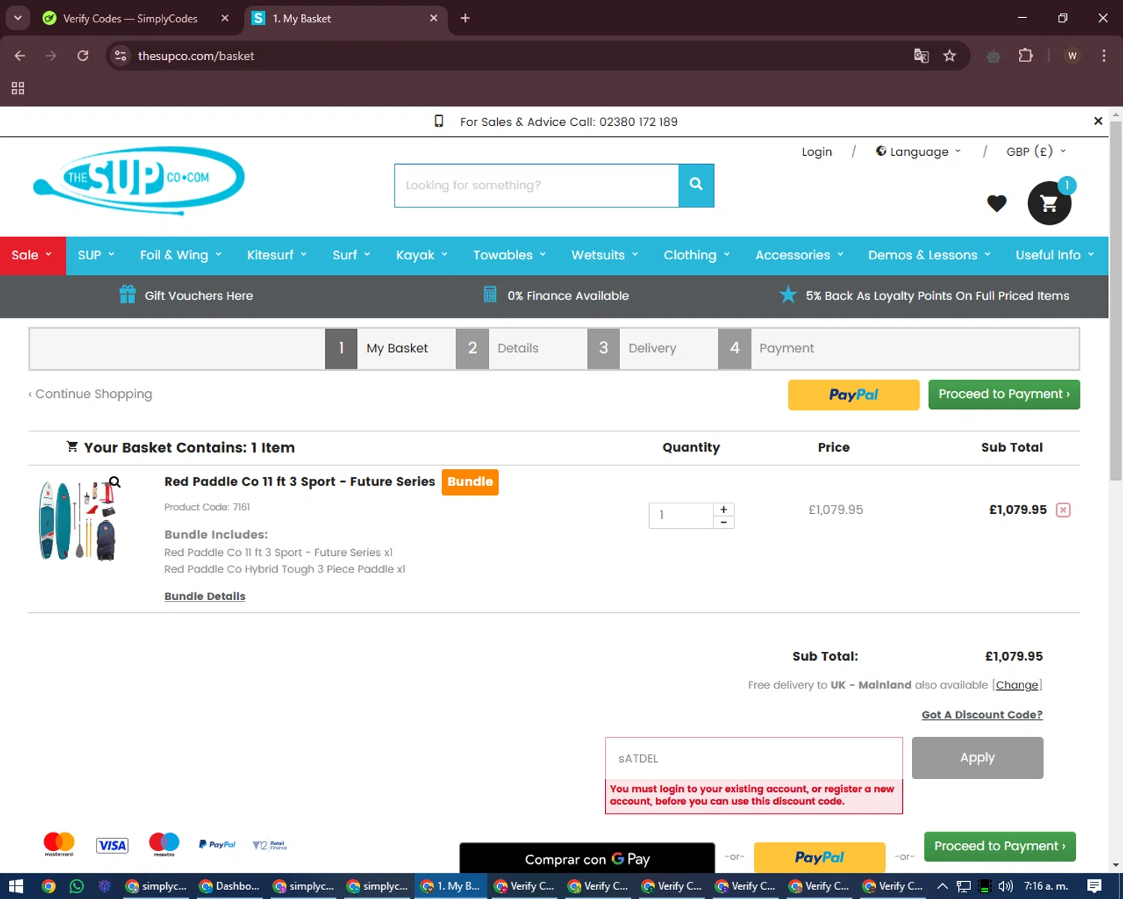Viewport: 1123px width, 899px height.
Task: Open the GBP currency selector
Action: click(x=1036, y=151)
